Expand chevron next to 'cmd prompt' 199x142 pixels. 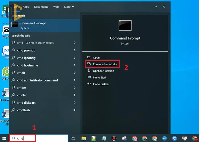tap(74, 50)
